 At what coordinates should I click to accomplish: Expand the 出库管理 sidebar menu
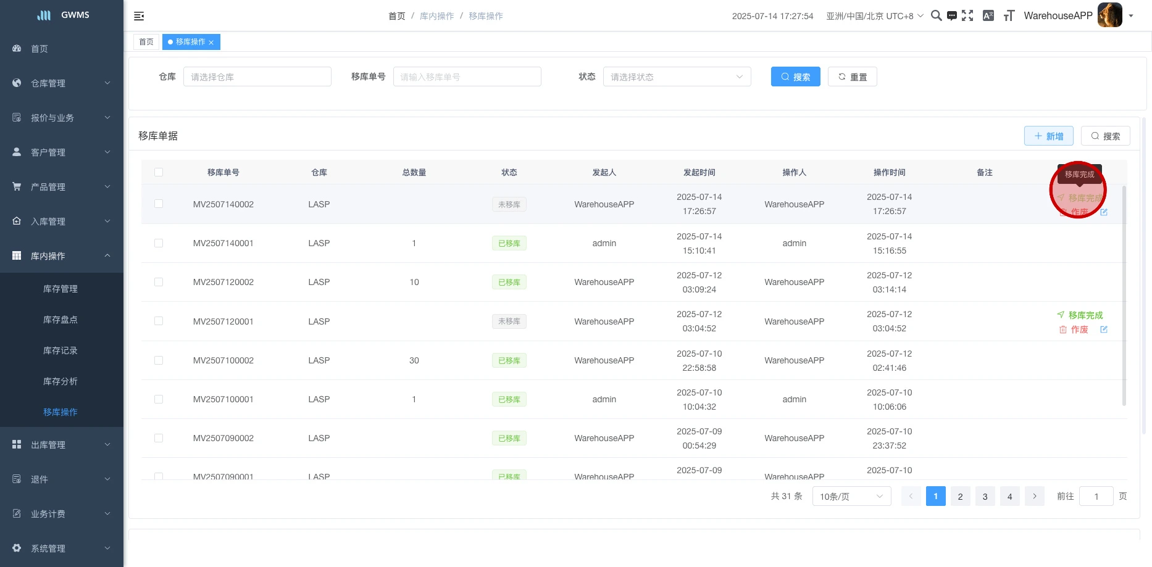point(62,445)
